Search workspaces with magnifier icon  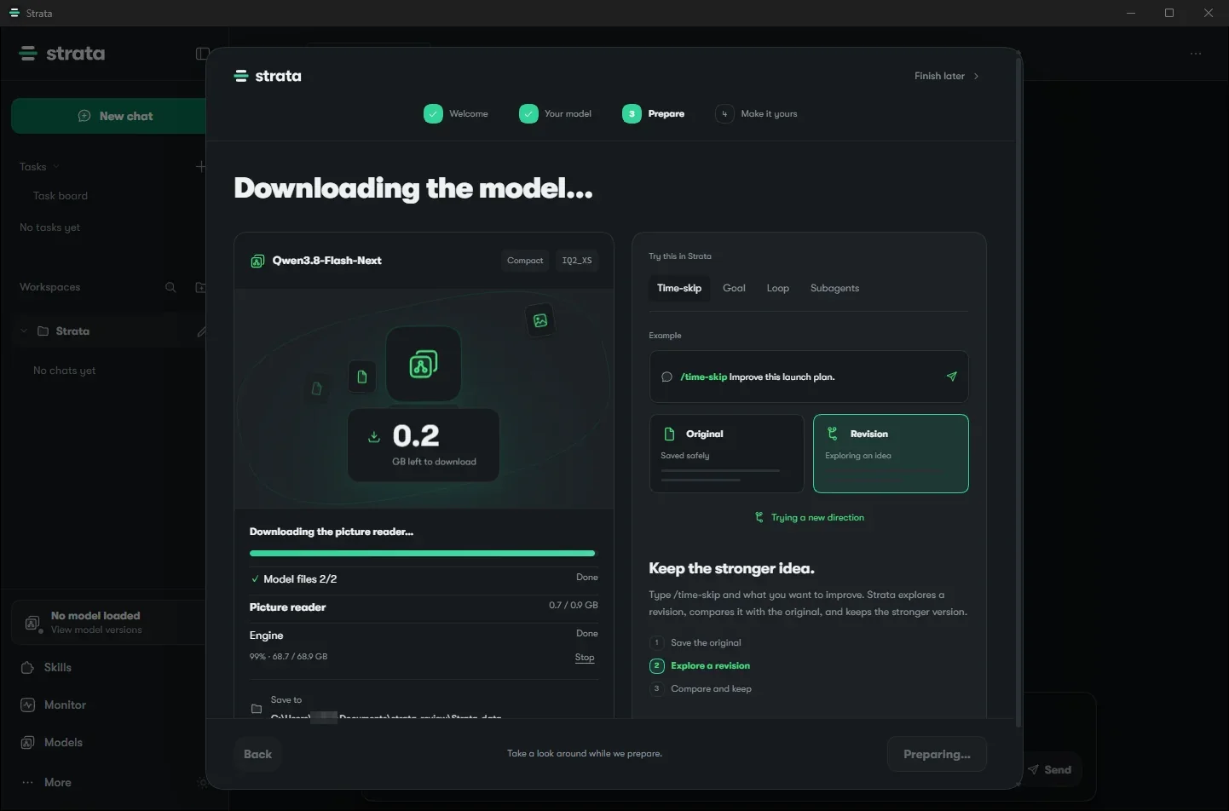[x=170, y=287]
